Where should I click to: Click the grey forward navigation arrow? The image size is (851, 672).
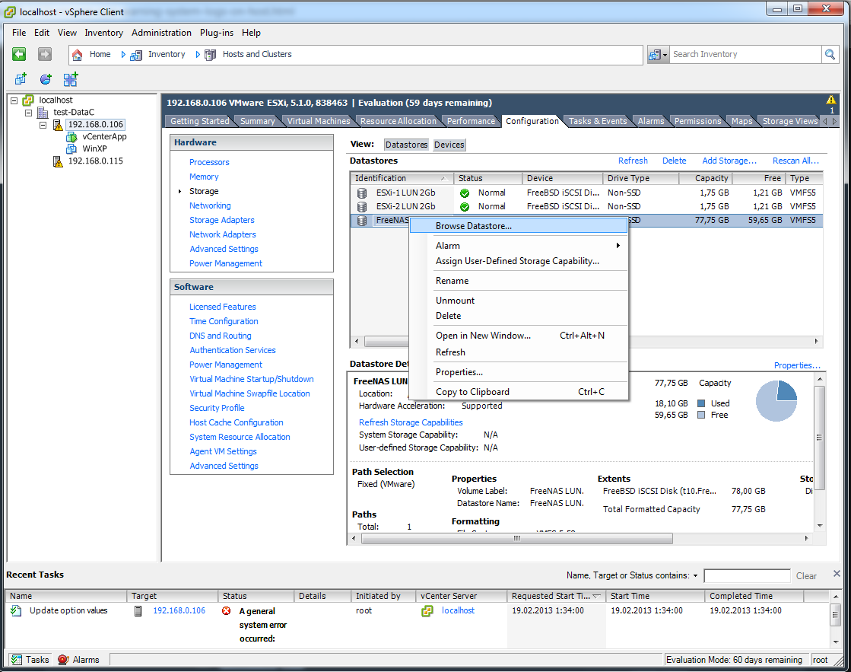pyautogui.click(x=45, y=54)
